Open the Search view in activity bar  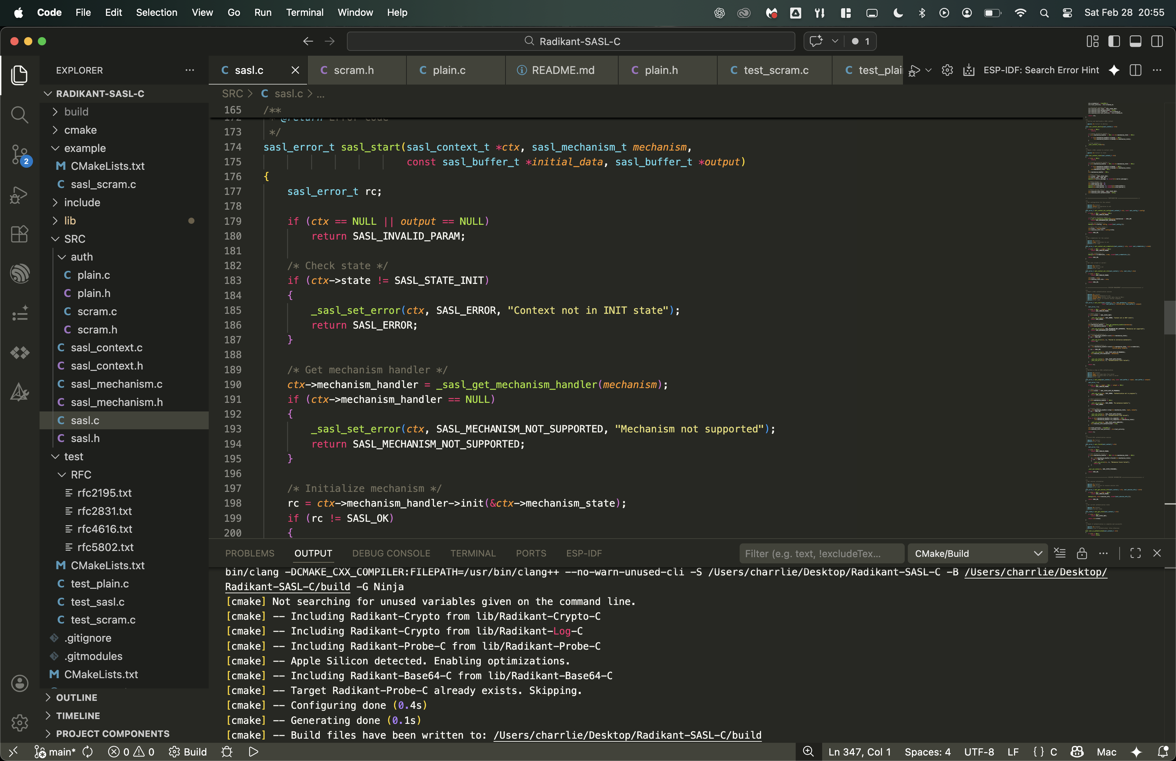[19, 114]
